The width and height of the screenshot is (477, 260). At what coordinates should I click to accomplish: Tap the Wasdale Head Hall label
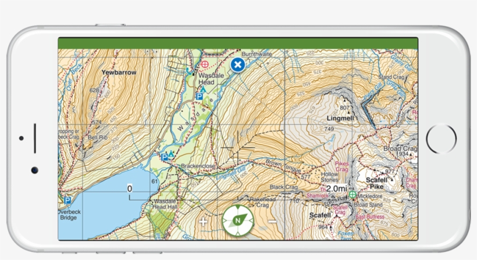[165, 204]
